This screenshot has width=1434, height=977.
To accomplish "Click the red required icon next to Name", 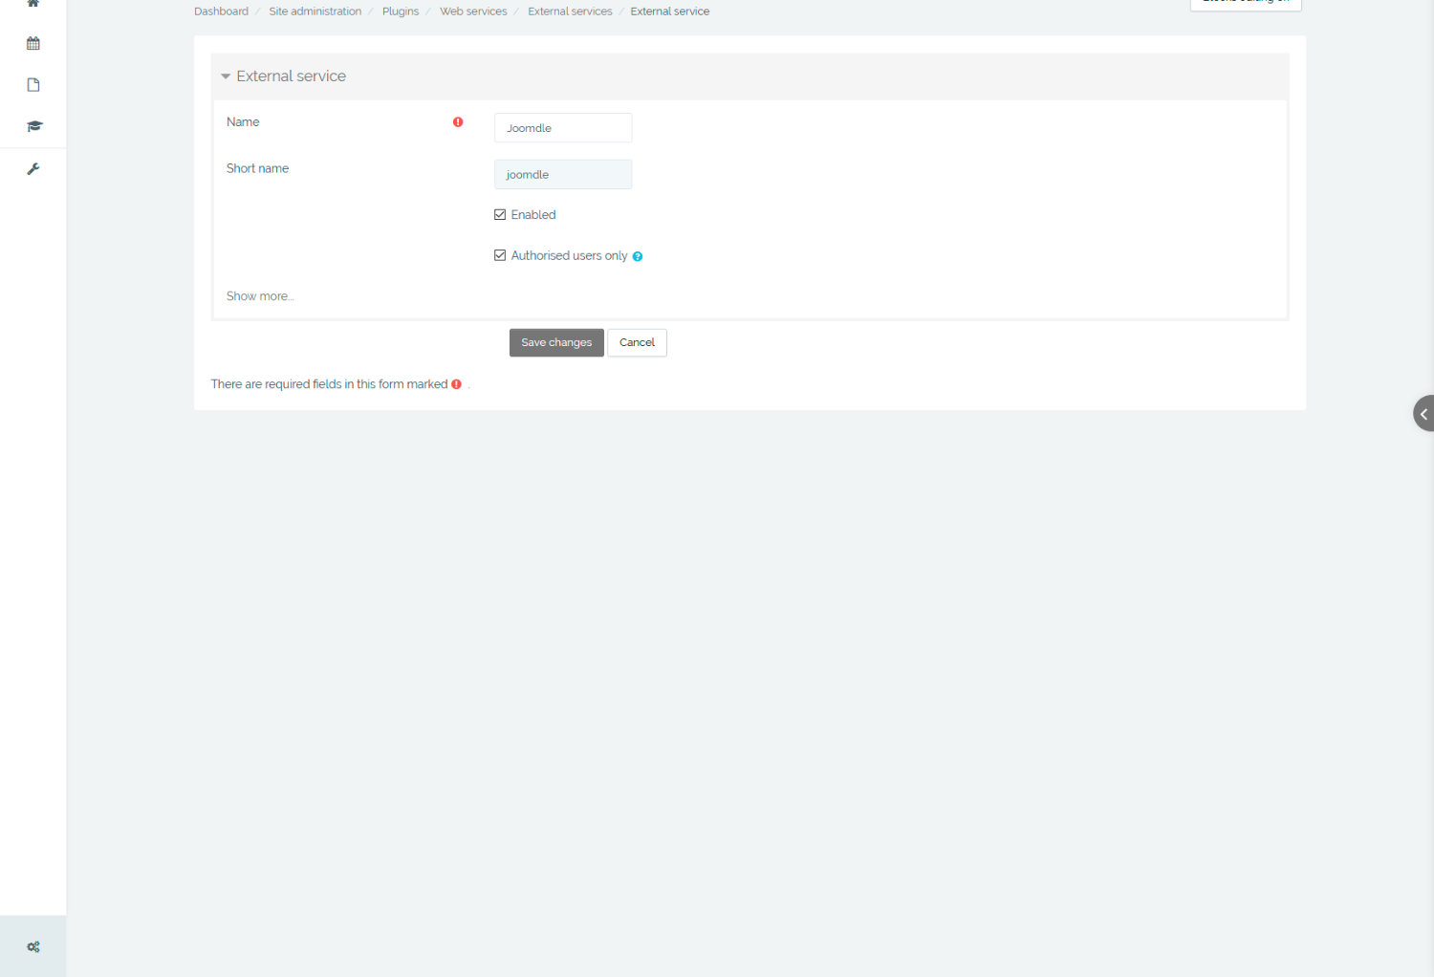I will [458, 122].
